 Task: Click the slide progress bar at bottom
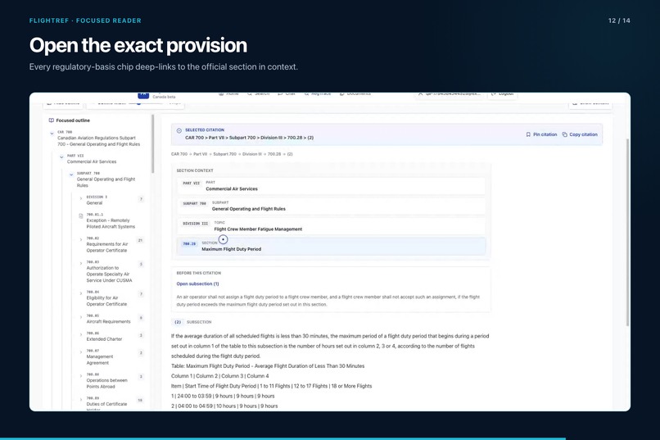tap(283, 438)
